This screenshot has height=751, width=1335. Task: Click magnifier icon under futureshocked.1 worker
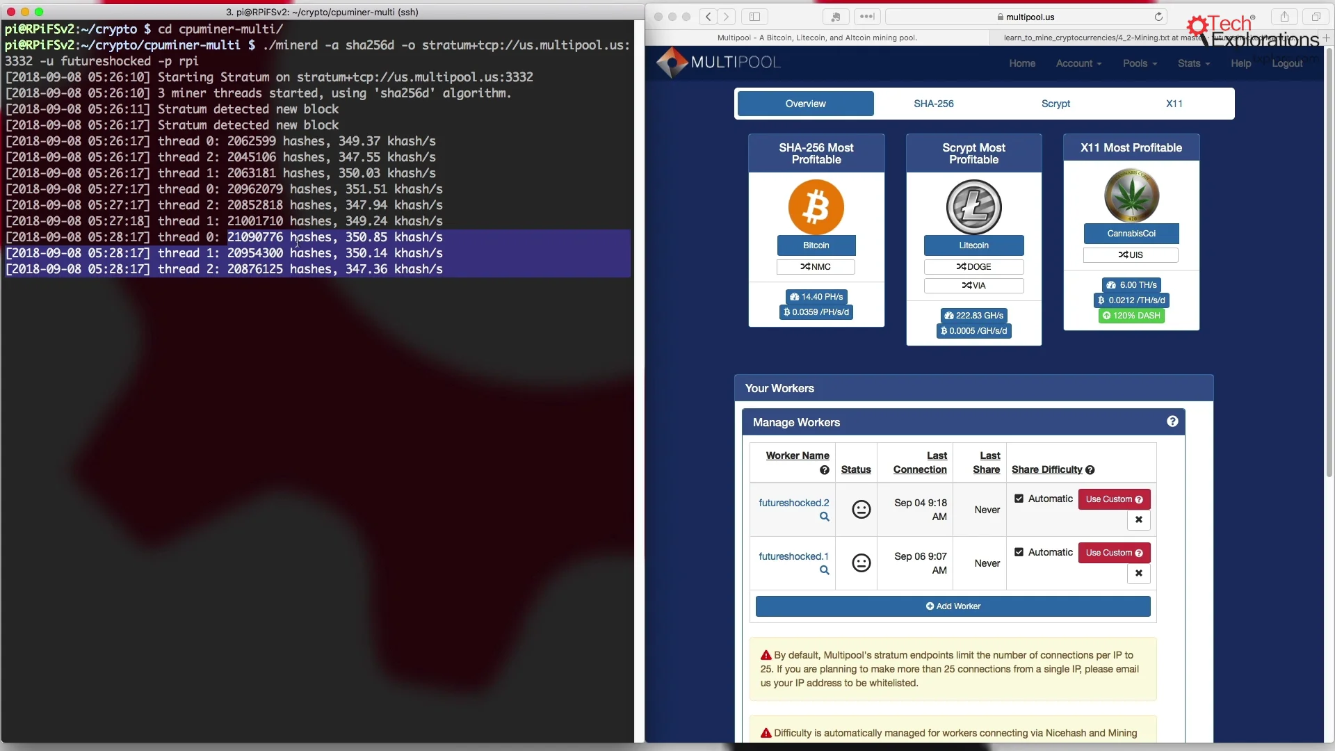coord(824,570)
